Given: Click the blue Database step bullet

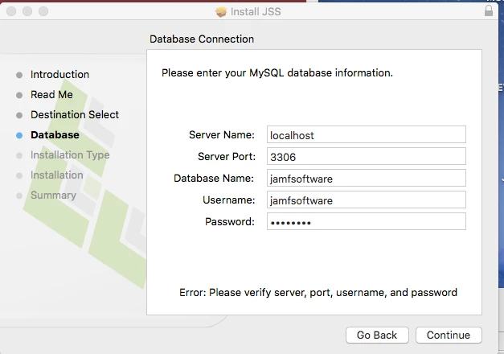Looking at the screenshot, I should [19, 135].
